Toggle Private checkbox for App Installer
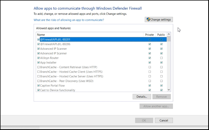 [x=150, y=62]
